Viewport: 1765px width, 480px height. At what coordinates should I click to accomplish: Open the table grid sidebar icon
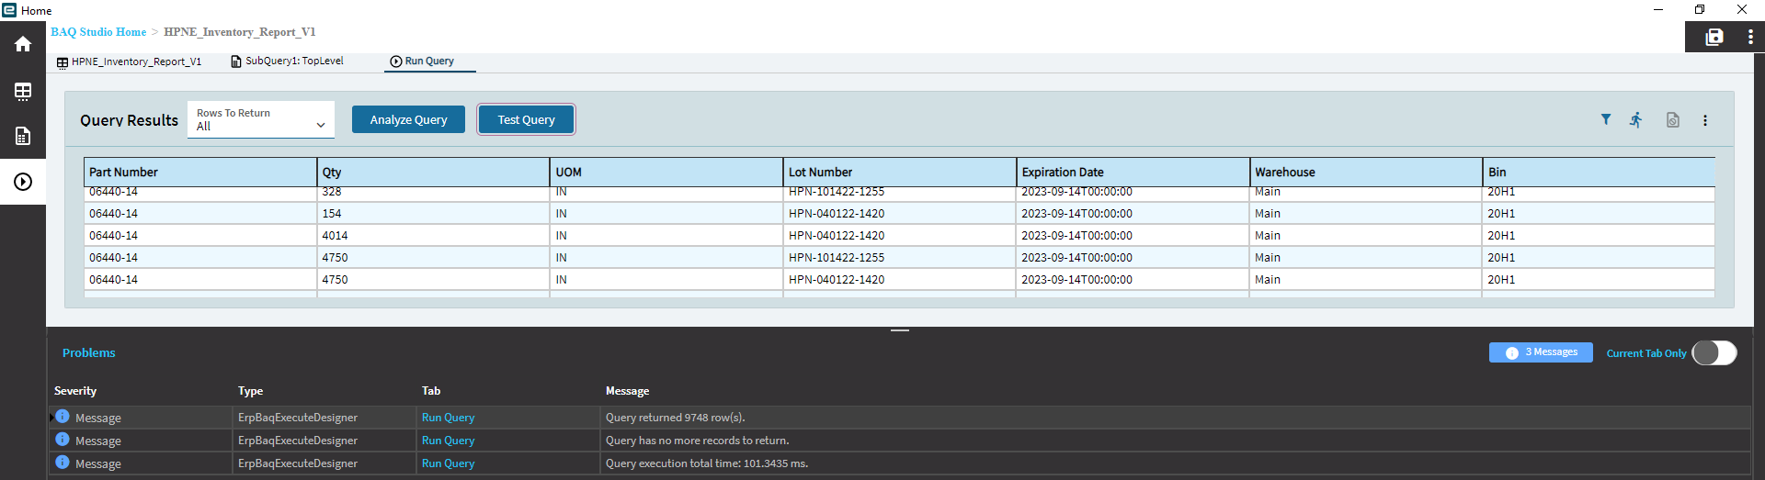[x=23, y=91]
